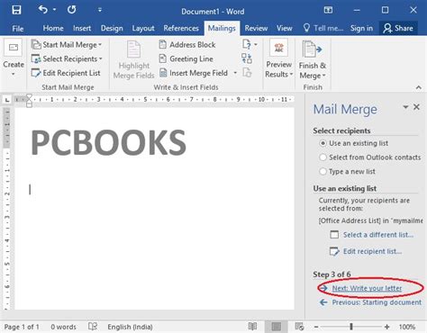This screenshot has height=333, width=427.
Task: Open the Customize Quick Access Toolbar arrow
Action: (x=100, y=10)
